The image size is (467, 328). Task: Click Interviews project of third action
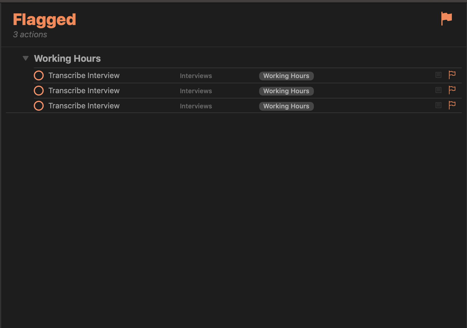pyautogui.click(x=196, y=106)
